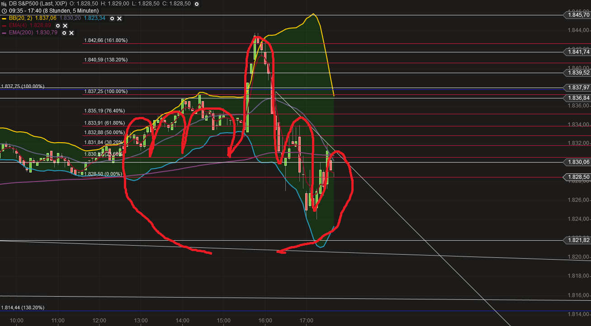
Task: Click the 12:00 label on the time axis
Action: click(99, 321)
